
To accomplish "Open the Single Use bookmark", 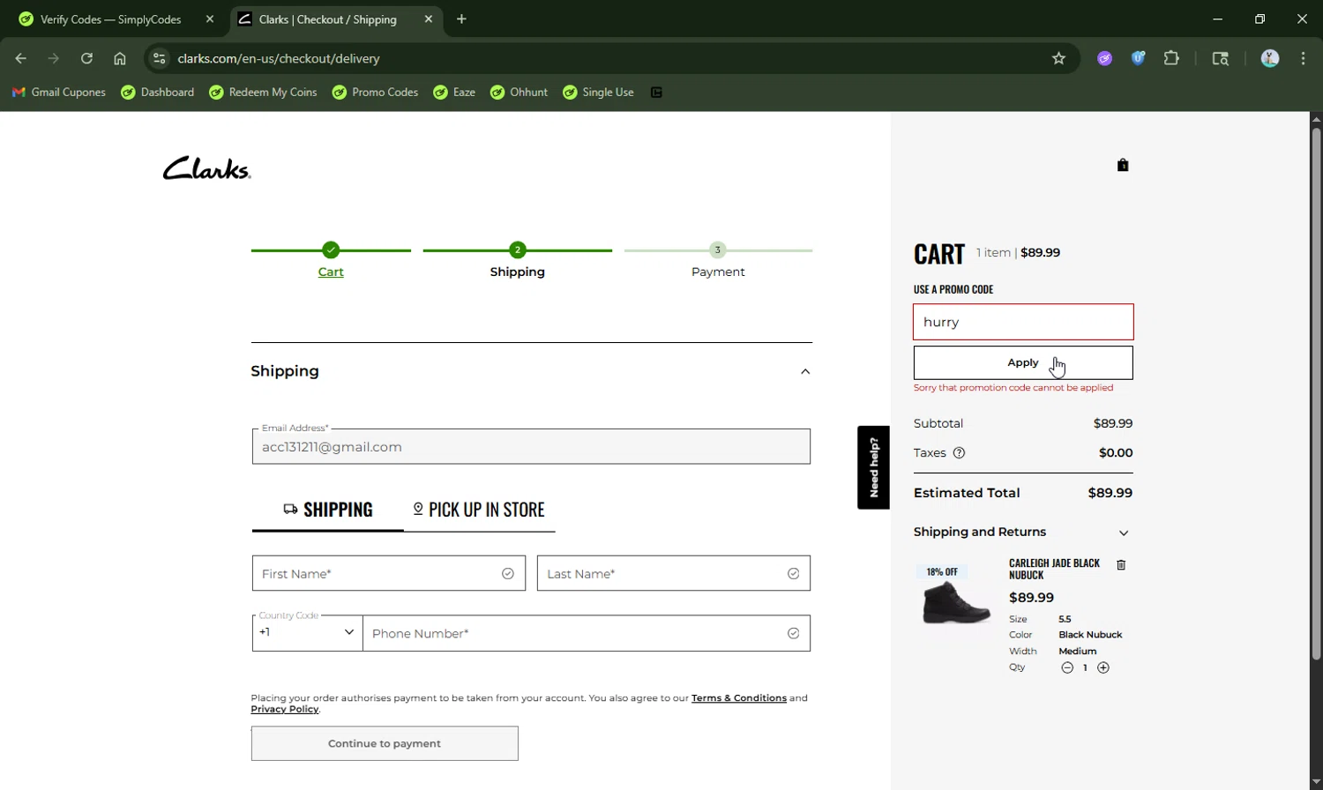I will 598,93.
